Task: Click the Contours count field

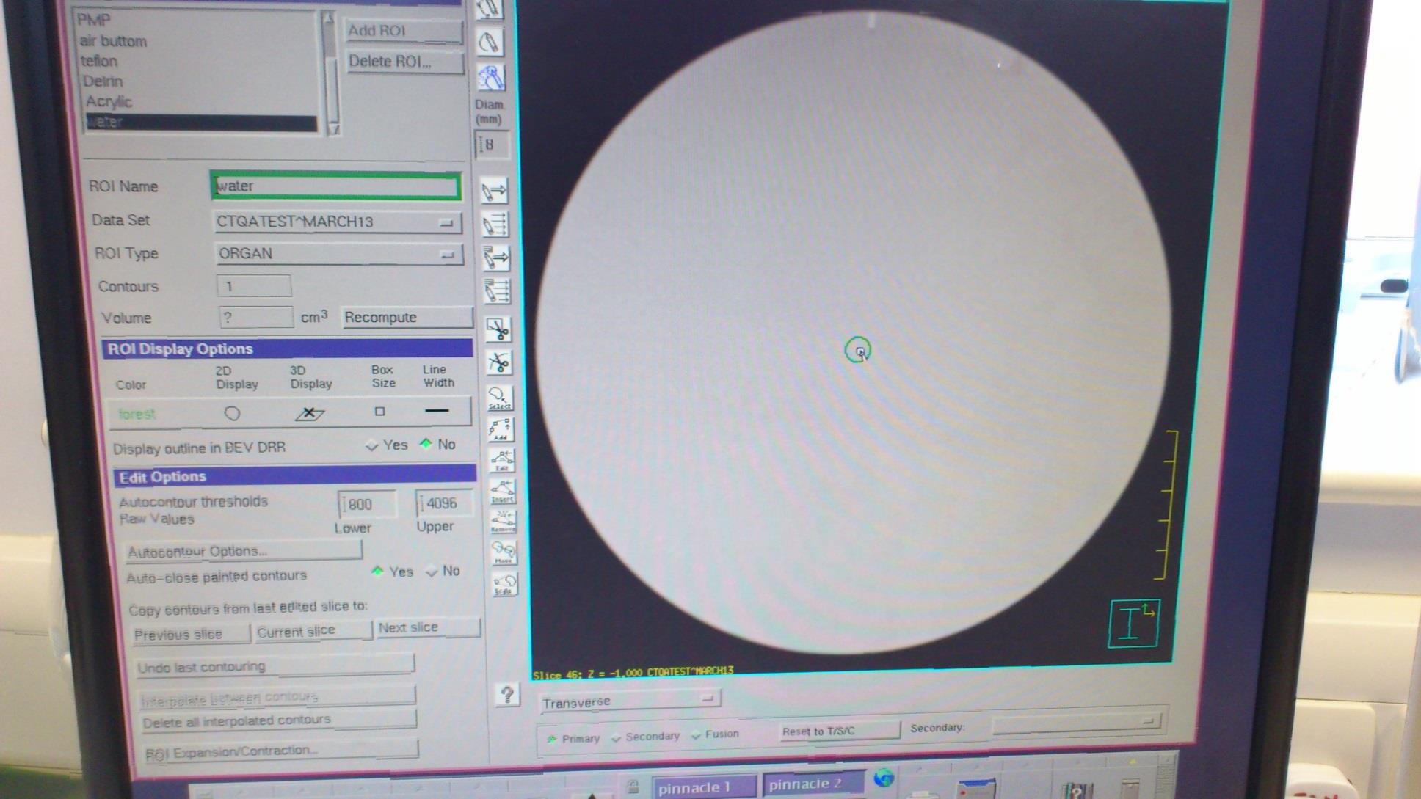Action: [x=254, y=285]
